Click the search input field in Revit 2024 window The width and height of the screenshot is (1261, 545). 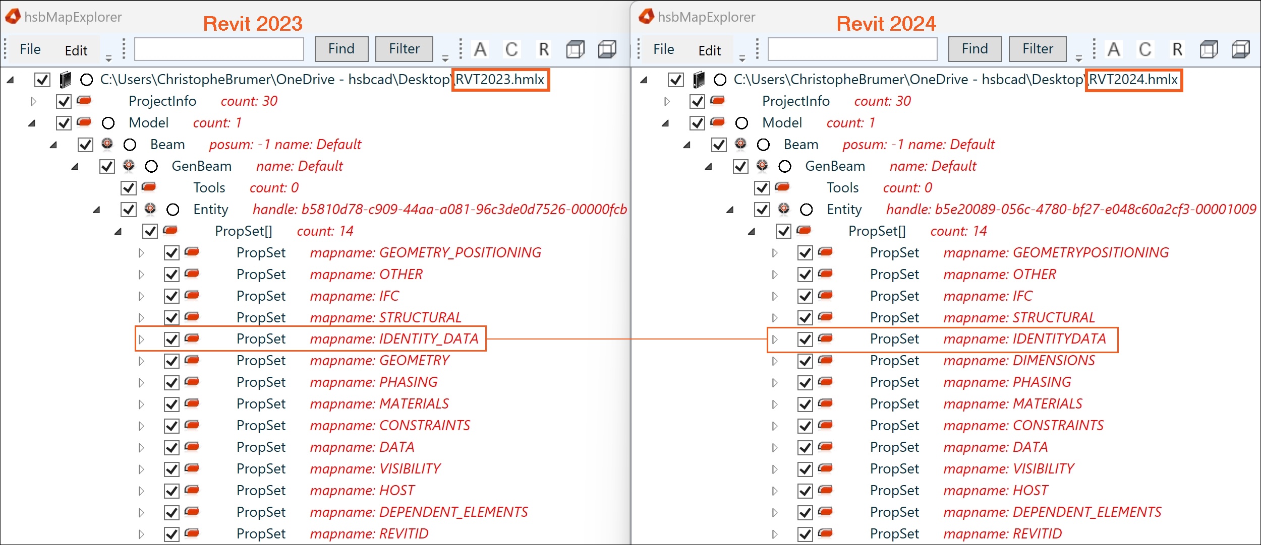point(852,49)
